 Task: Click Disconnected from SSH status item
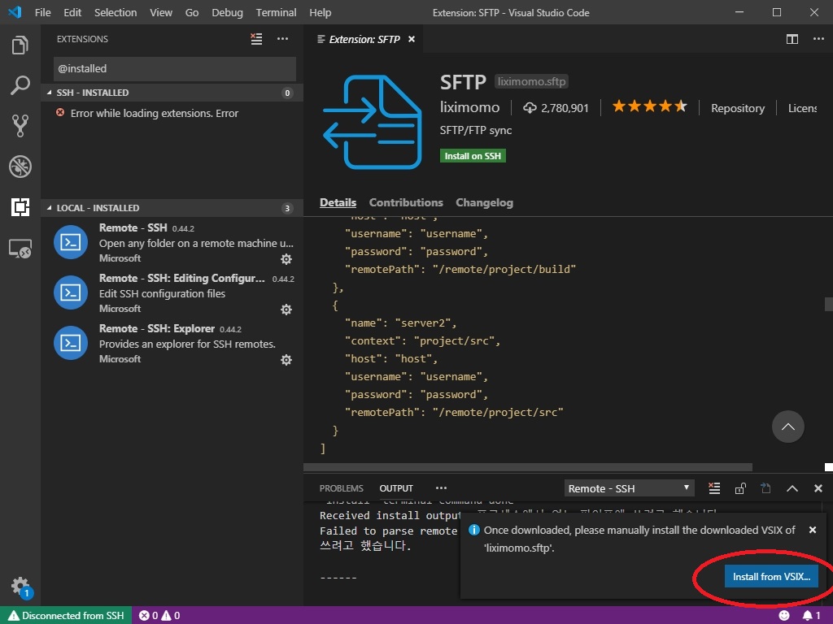coord(66,616)
